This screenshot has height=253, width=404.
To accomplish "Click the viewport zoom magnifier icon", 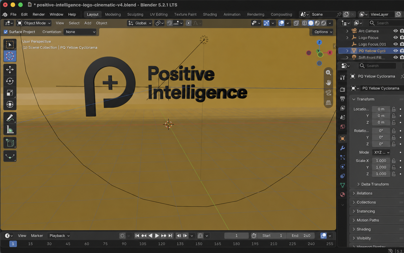I will (328, 73).
